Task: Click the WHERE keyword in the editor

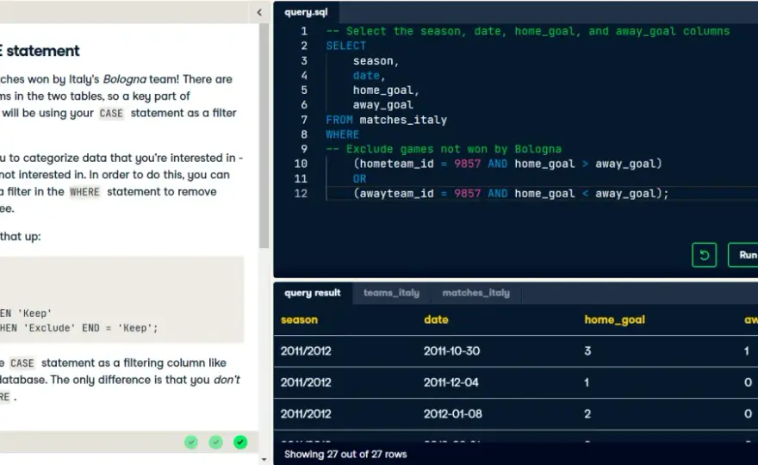Action: coord(342,134)
